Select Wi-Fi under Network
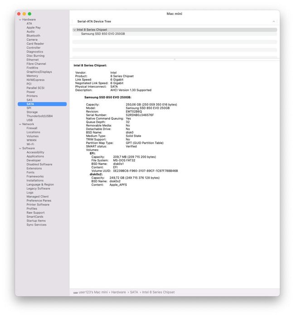The width and height of the screenshot is (295, 316). tap(30, 144)
